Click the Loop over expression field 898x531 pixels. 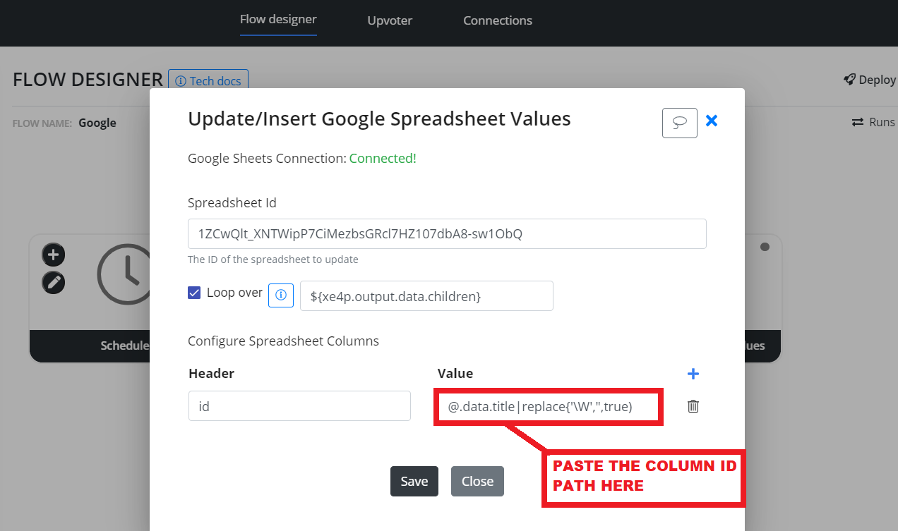[x=426, y=296]
